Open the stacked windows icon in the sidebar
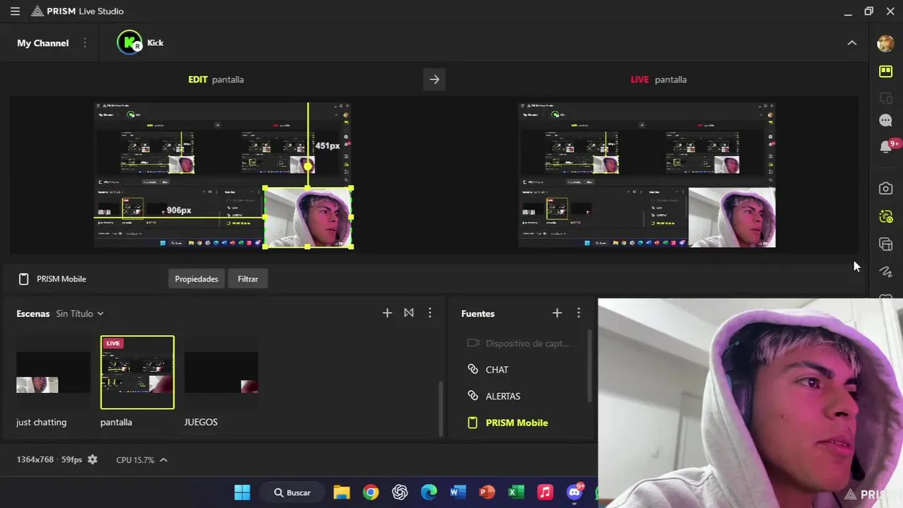The image size is (903, 508). click(x=885, y=244)
